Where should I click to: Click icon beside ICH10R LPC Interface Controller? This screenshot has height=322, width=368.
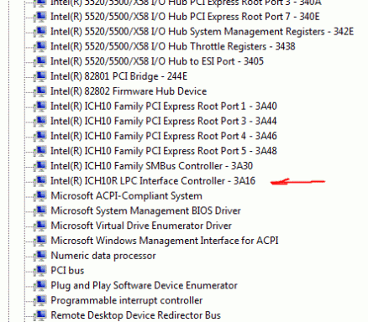click(40, 181)
